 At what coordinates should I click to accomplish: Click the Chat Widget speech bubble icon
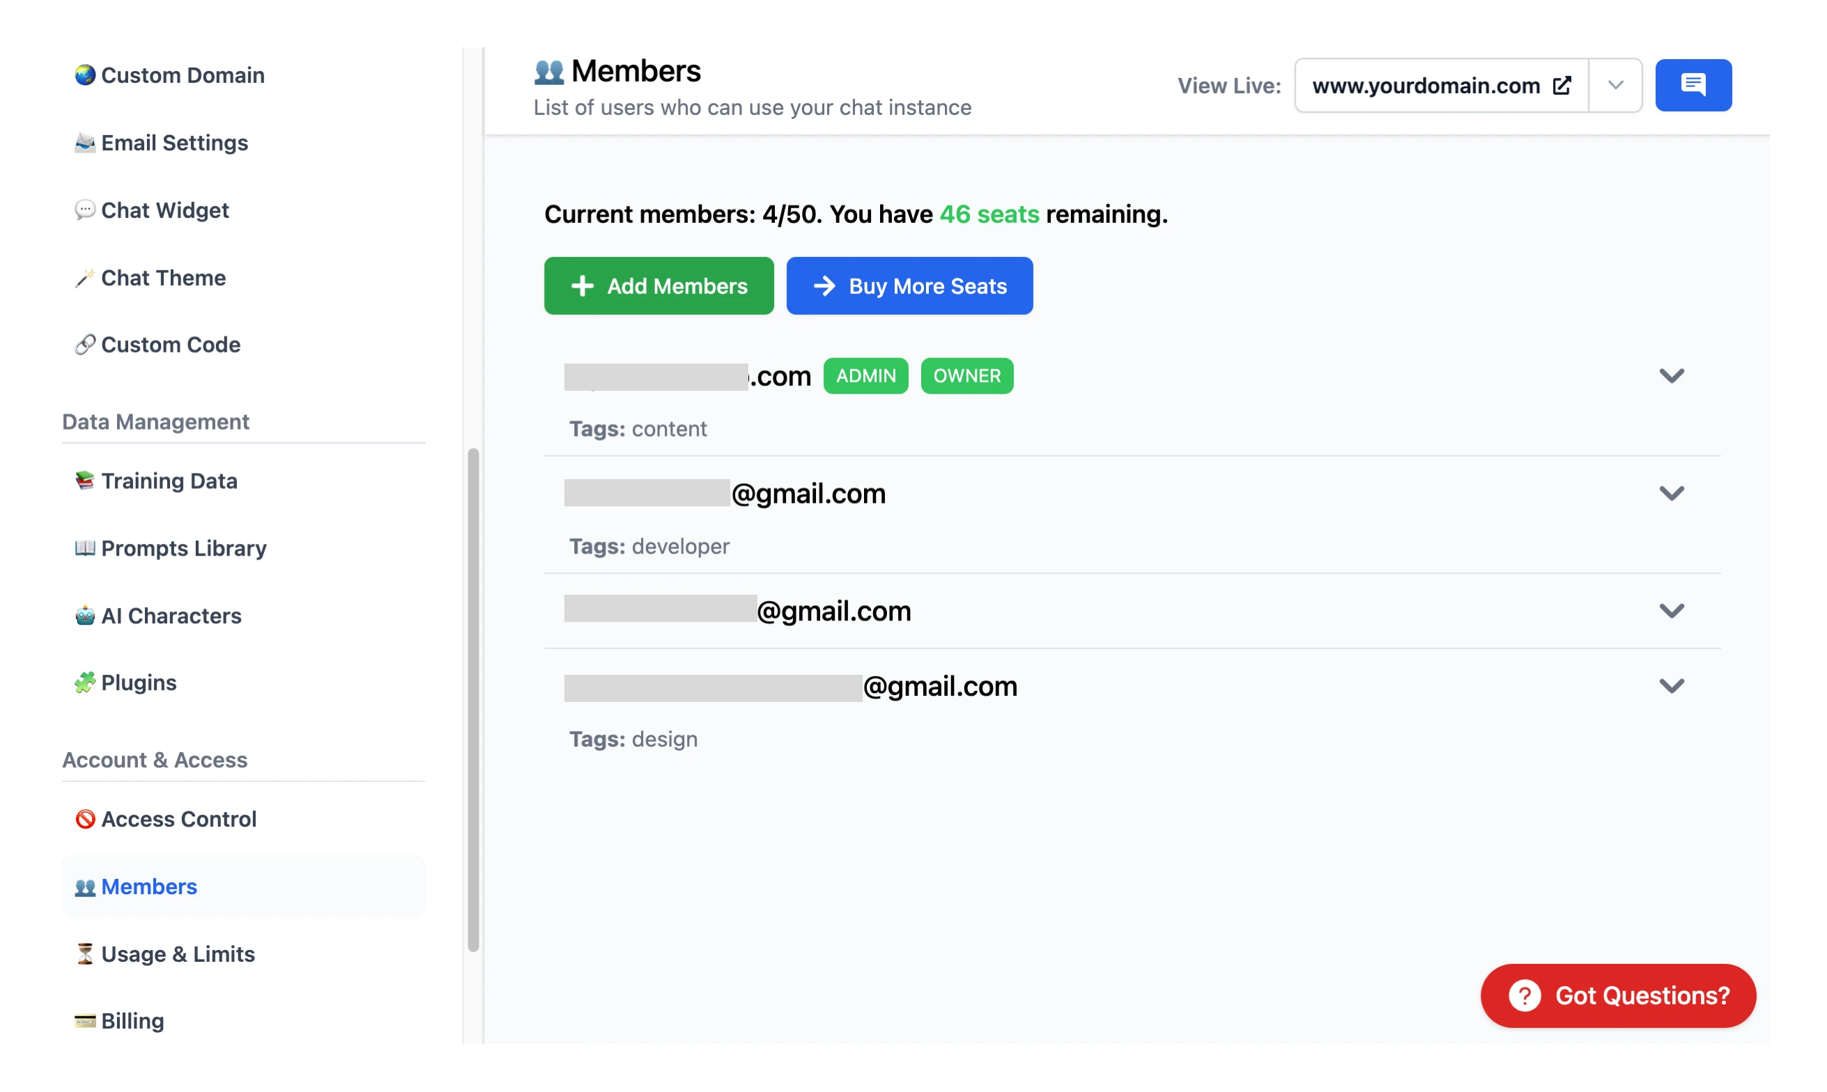click(86, 210)
